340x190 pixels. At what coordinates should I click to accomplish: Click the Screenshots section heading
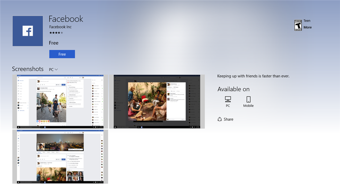tap(28, 69)
